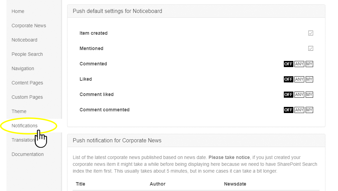The width and height of the screenshot is (338, 191).
Task: Open the Documentation link
Action: tap(27, 154)
